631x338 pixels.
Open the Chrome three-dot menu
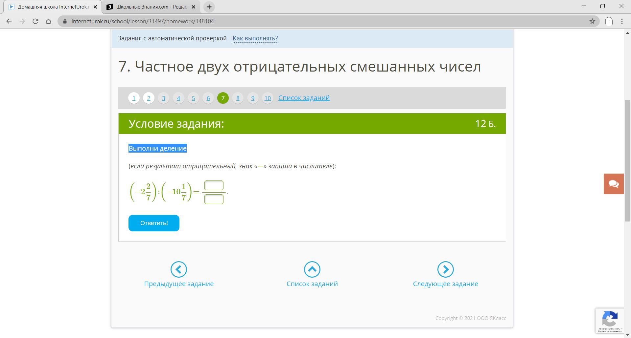tap(622, 21)
